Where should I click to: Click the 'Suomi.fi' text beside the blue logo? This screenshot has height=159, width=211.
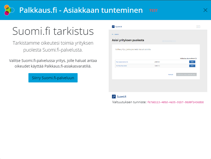click(121, 97)
